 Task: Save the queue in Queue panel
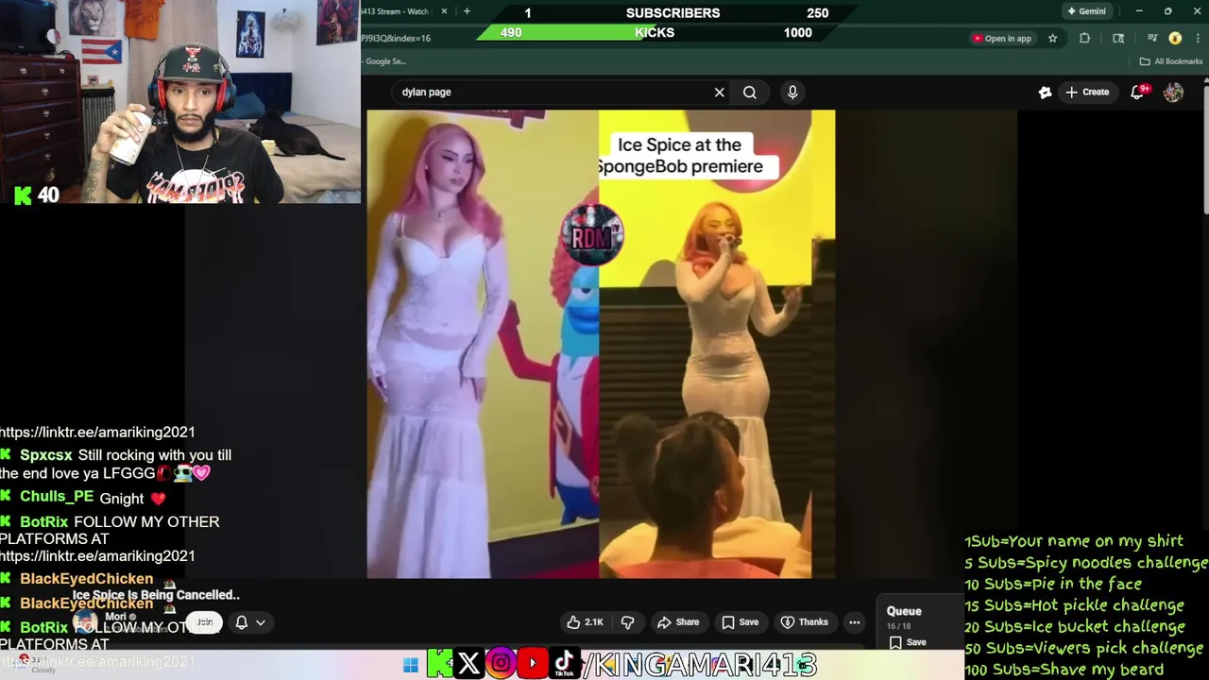click(x=908, y=642)
